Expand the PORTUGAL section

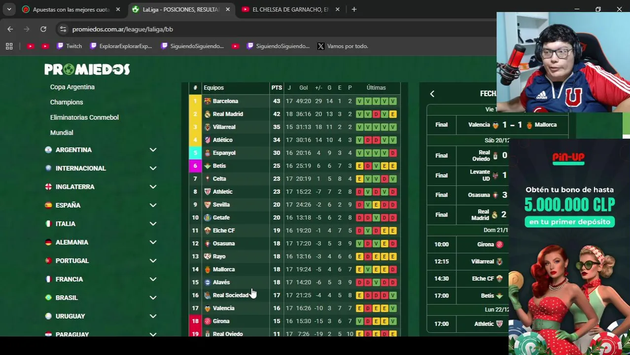[x=101, y=261]
